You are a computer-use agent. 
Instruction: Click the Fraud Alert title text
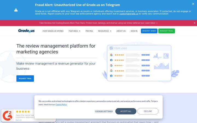77,5
